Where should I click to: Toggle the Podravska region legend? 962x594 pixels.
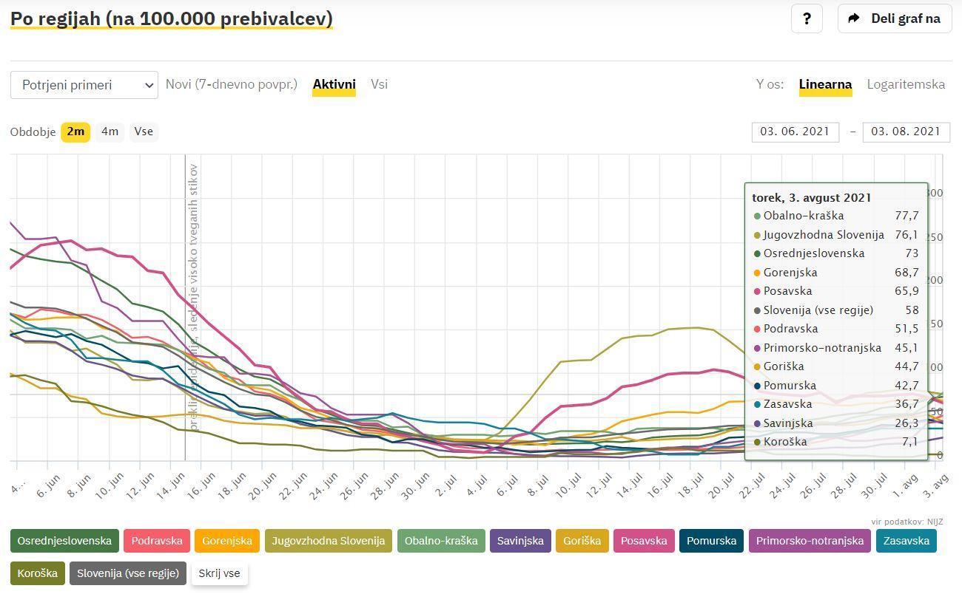coord(157,541)
